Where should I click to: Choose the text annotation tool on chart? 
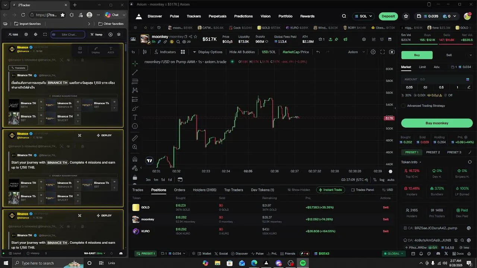(x=135, y=117)
